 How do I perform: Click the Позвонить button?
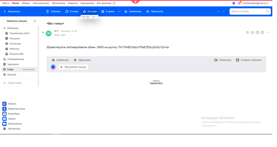(x=223, y=60)
